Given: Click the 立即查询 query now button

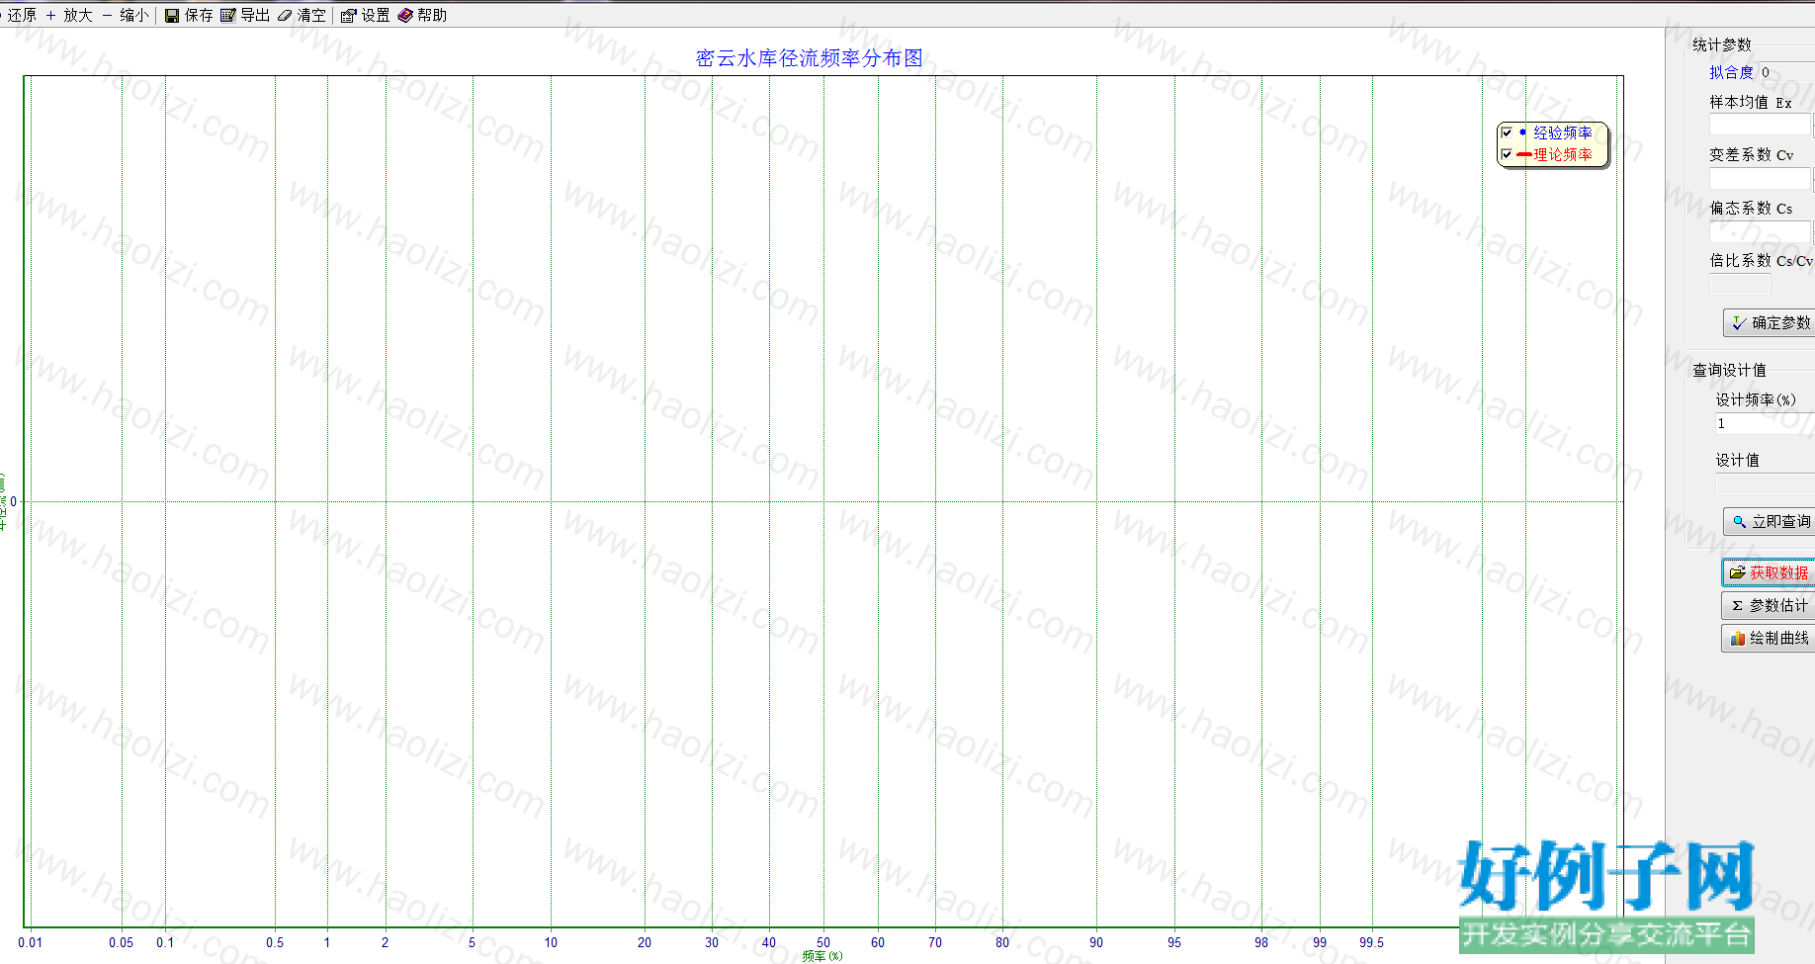Looking at the screenshot, I should (x=1770, y=521).
